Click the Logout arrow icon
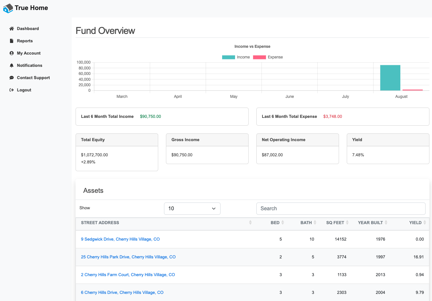The height and width of the screenshot is (301, 432). (12, 90)
